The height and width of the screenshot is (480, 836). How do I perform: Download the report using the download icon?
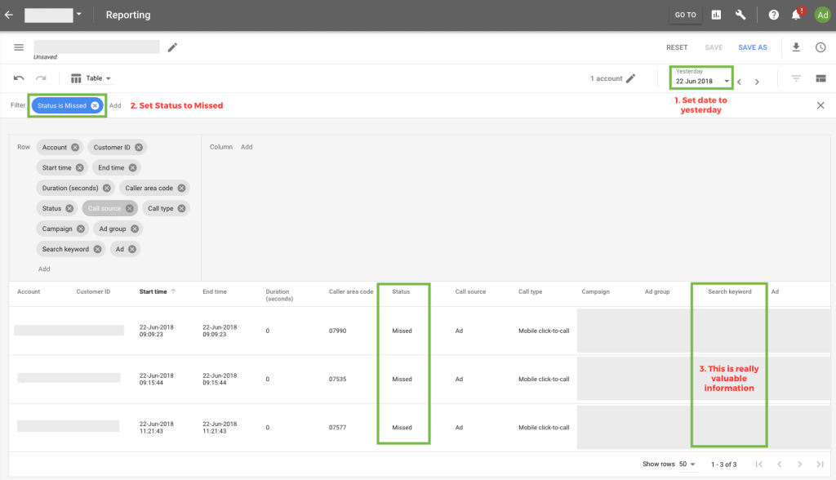796,47
